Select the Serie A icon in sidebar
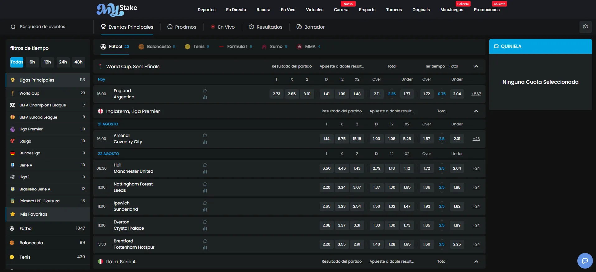Image resolution: width=596 pixels, height=272 pixels. point(12,165)
